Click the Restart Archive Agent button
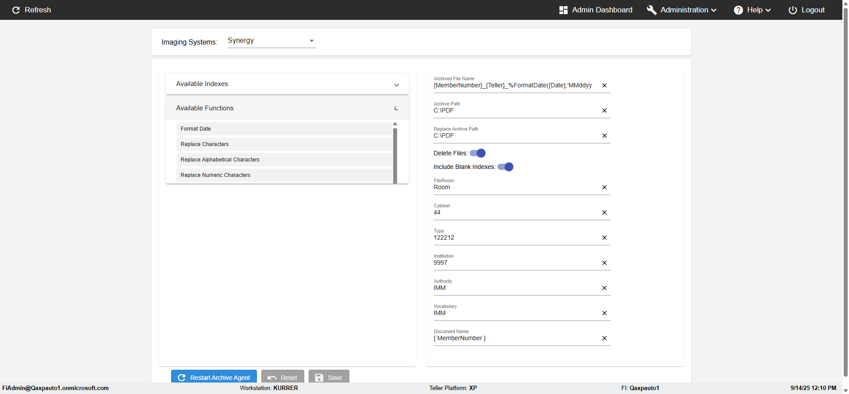Screen dimensions: 849x394 (x=214, y=377)
